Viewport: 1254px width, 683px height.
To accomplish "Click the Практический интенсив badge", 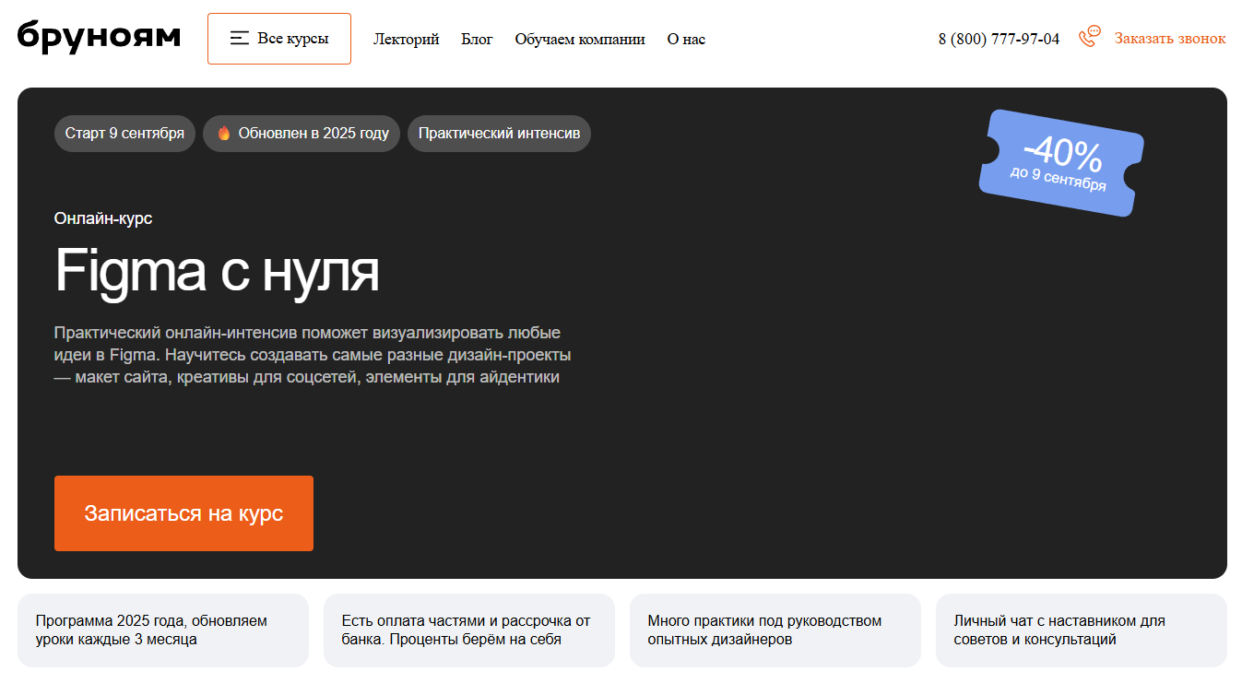I will tap(499, 134).
